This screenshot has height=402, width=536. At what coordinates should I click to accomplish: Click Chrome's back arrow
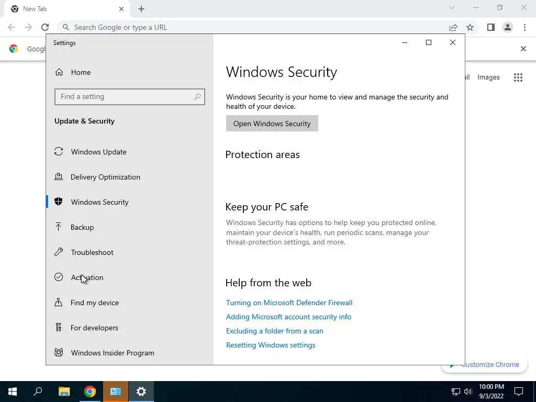pos(12,27)
